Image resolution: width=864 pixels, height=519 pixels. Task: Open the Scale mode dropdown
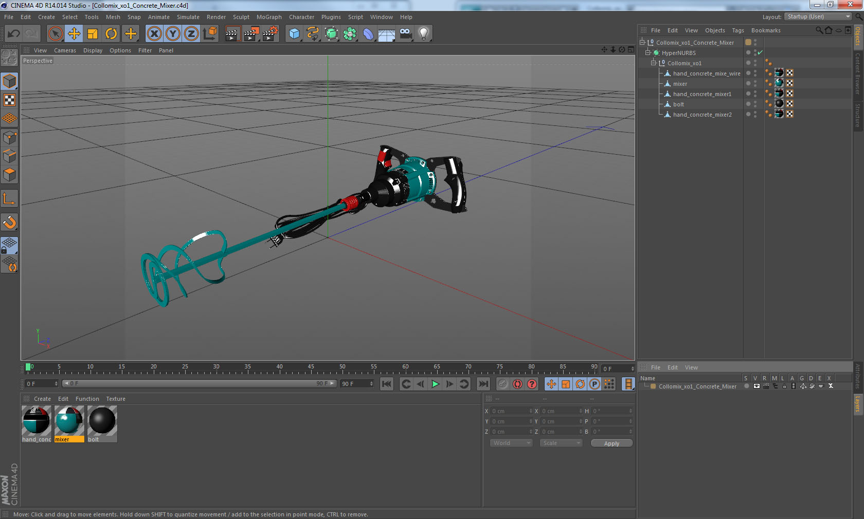click(561, 443)
